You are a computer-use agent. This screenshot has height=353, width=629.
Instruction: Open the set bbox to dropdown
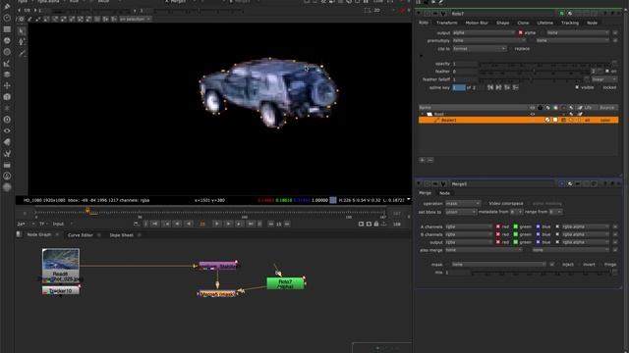(461, 212)
